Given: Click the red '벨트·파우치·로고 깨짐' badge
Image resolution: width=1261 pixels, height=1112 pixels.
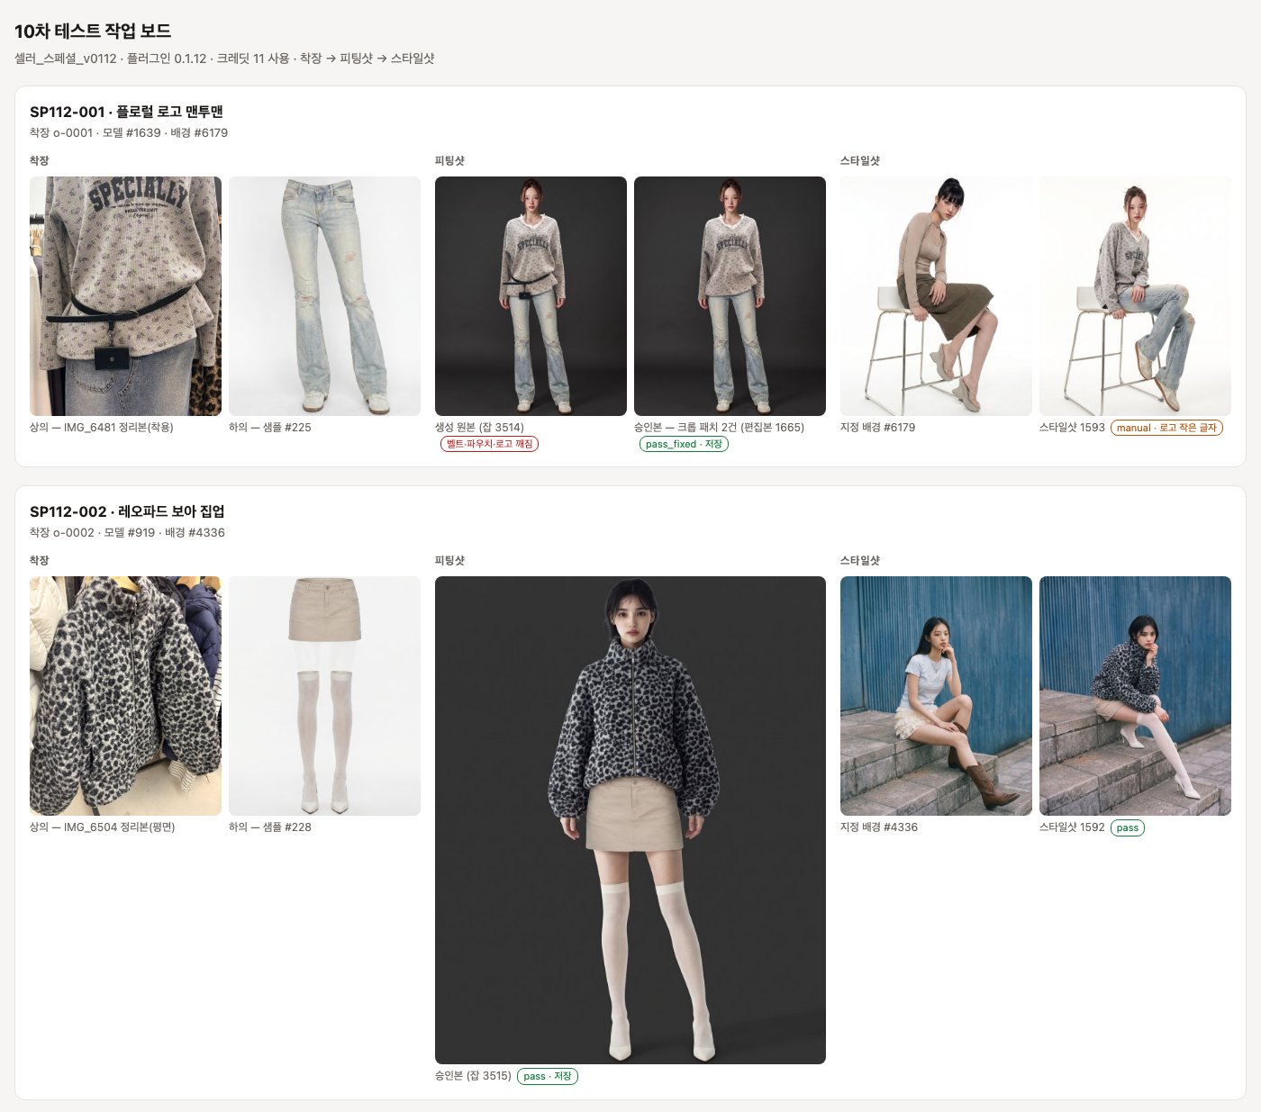Looking at the screenshot, I should [489, 444].
